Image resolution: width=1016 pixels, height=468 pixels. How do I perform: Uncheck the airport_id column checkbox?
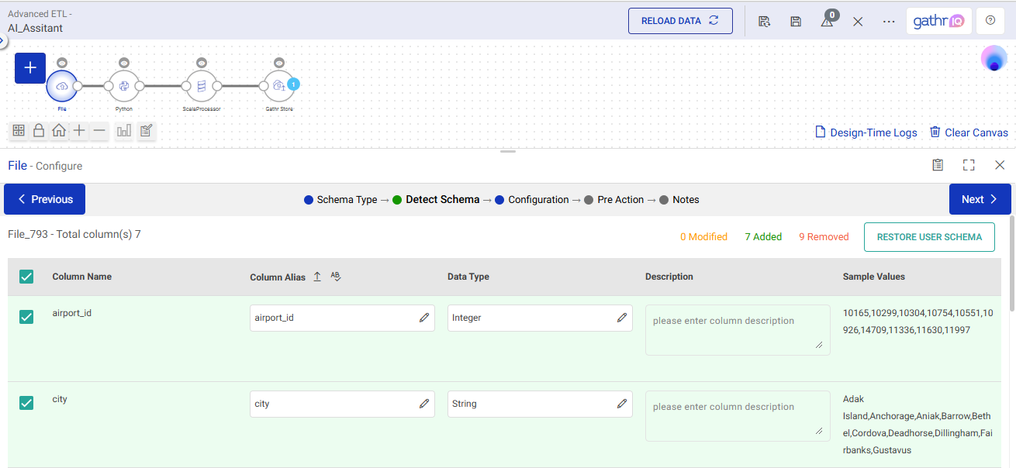click(x=26, y=317)
